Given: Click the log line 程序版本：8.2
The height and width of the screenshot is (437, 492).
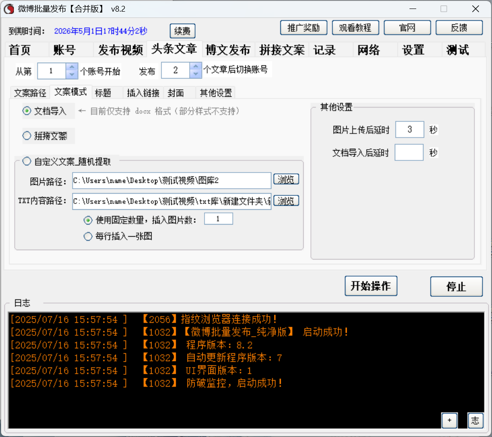Looking at the screenshot, I should 131,345.
